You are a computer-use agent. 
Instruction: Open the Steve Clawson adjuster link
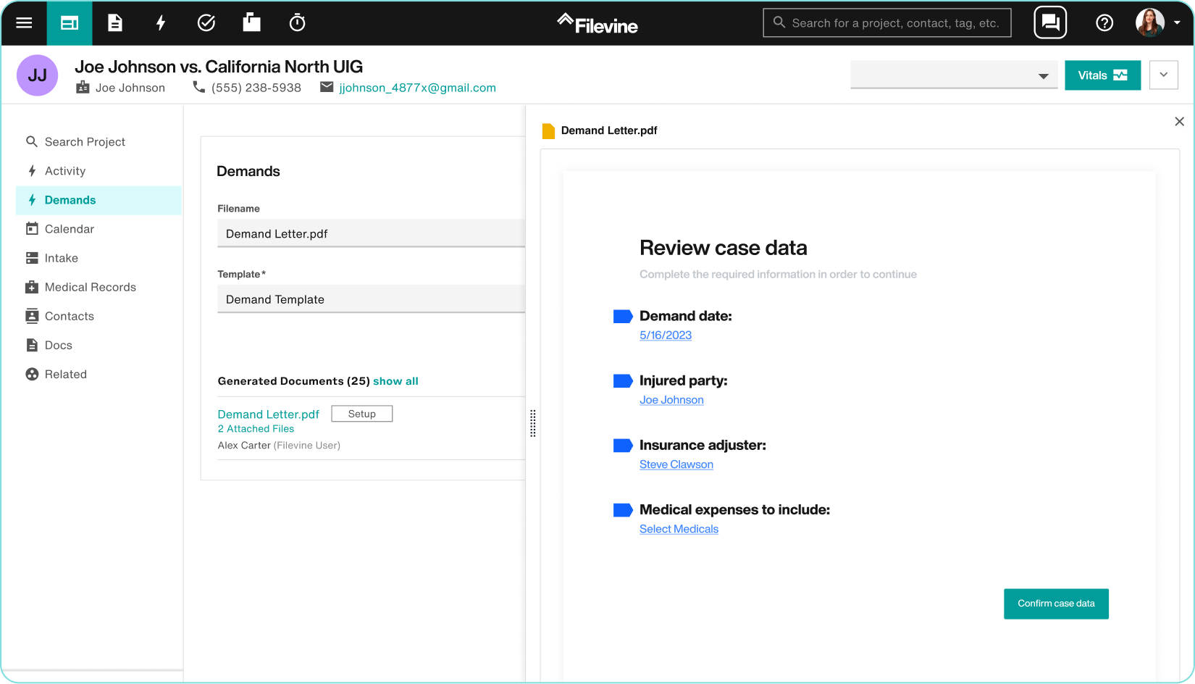coord(676,464)
